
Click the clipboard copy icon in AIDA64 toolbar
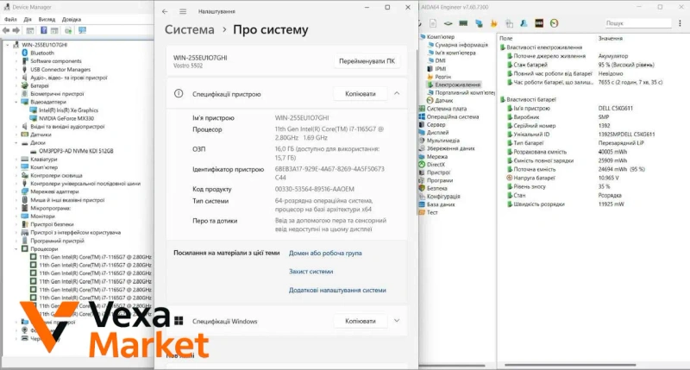tap(509, 23)
